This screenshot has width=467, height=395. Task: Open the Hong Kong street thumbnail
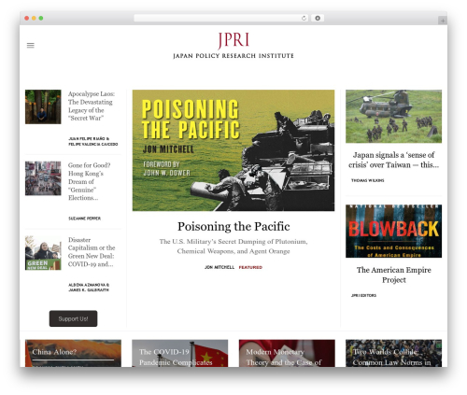(43, 178)
